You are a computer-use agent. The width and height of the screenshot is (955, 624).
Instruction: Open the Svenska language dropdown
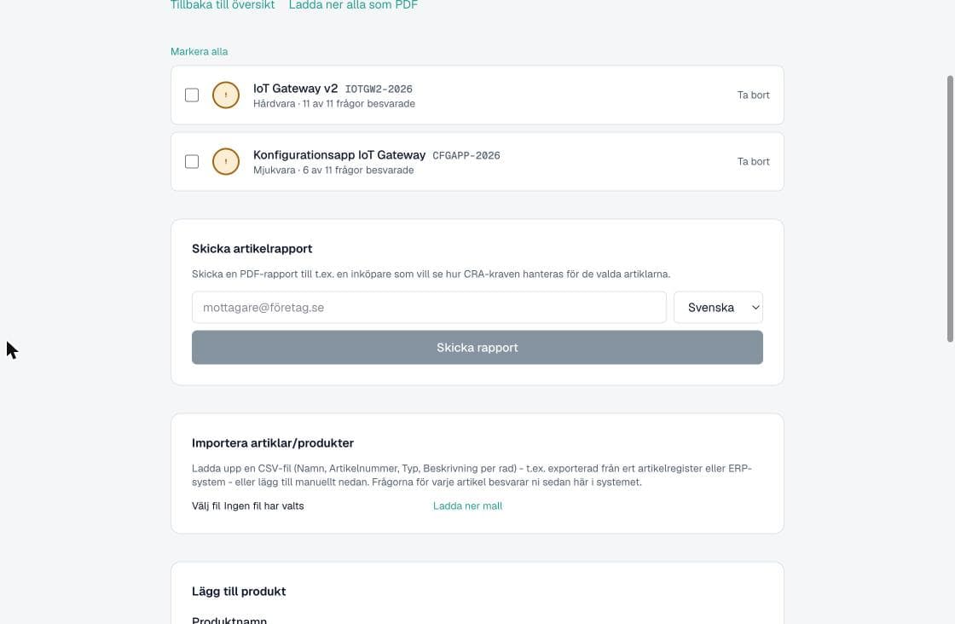718,308
